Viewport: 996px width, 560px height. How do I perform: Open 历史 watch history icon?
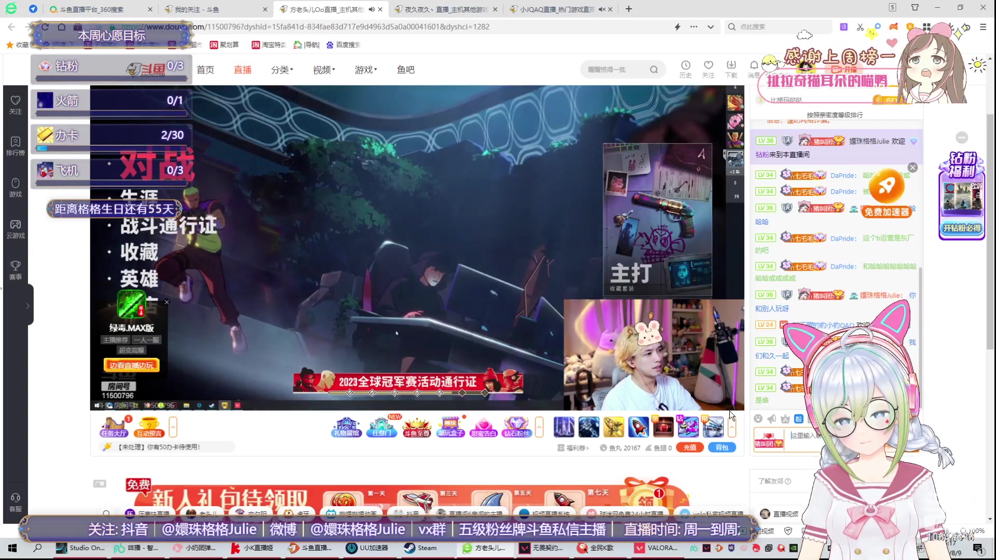[686, 68]
